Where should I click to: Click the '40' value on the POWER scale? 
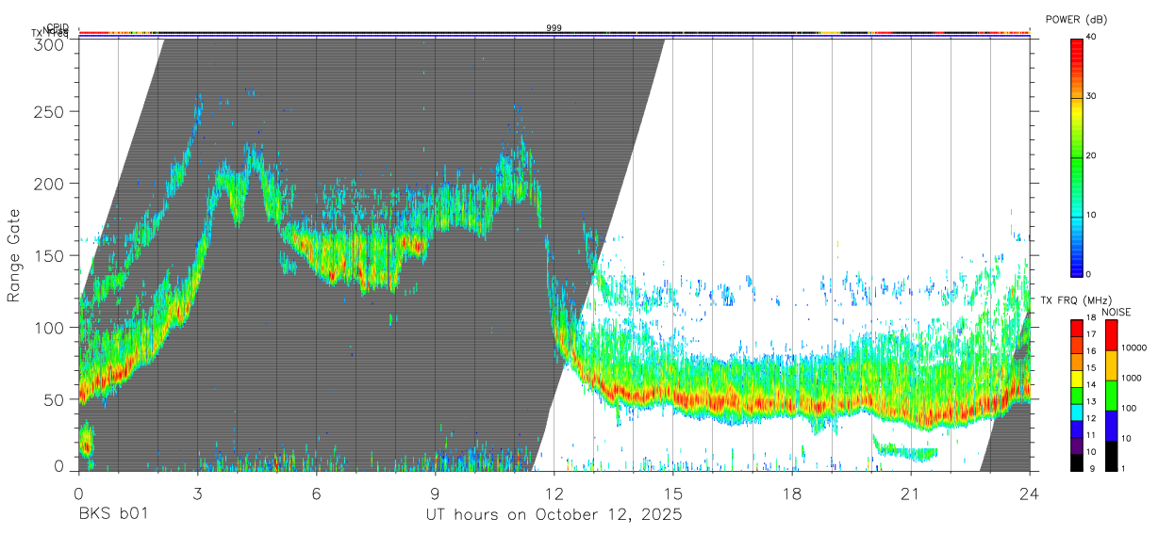[x=1092, y=37]
